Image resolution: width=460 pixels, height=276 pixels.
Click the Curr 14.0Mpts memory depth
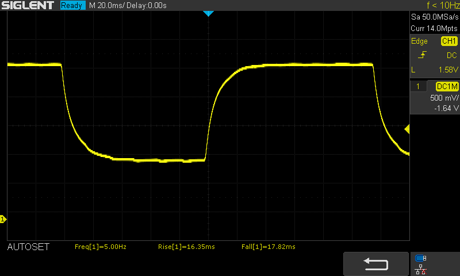coord(435,28)
